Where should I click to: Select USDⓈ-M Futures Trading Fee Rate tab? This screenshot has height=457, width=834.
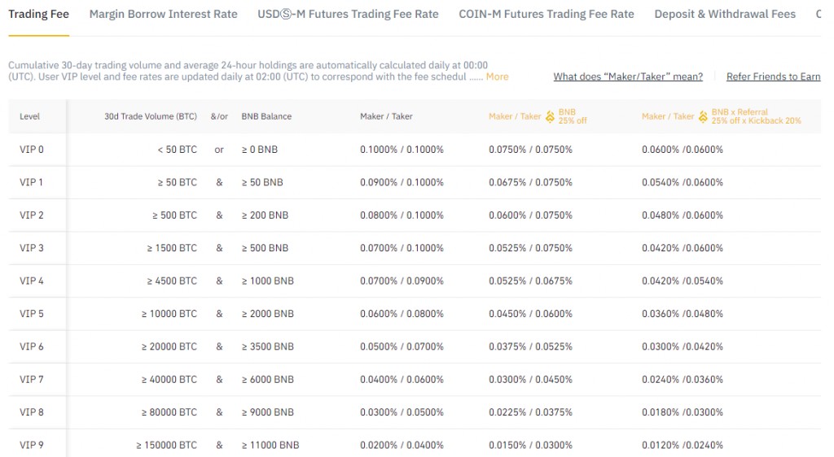pyautogui.click(x=348, y=14)
